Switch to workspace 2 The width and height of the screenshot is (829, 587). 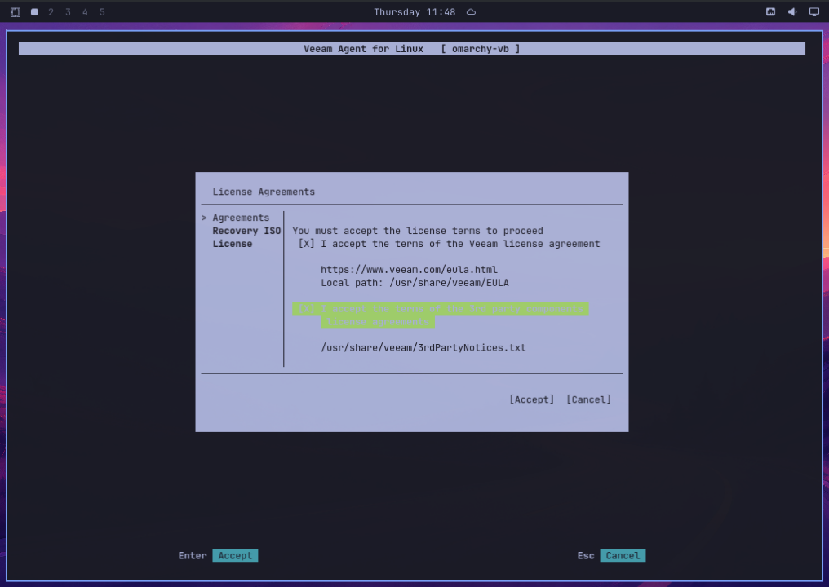[51, 12]
